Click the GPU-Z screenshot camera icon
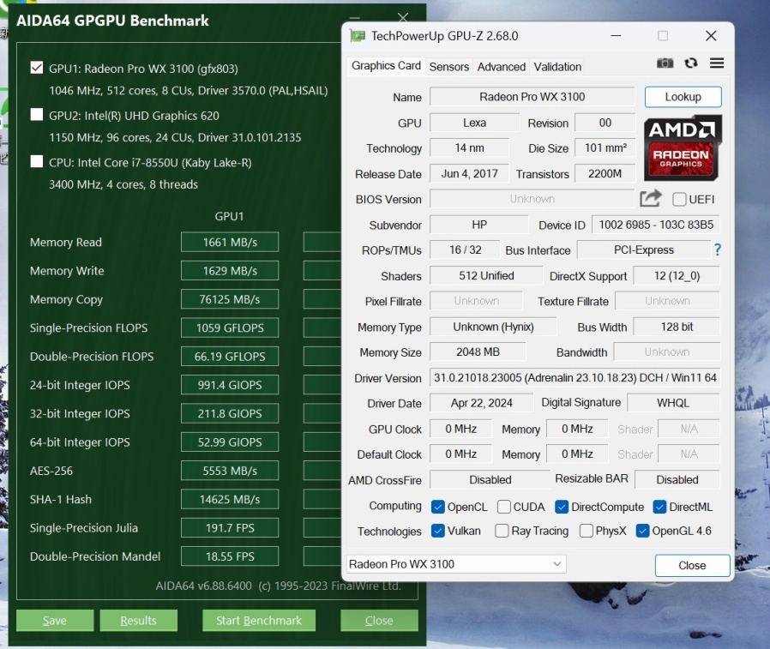 (x=665, y=63)
